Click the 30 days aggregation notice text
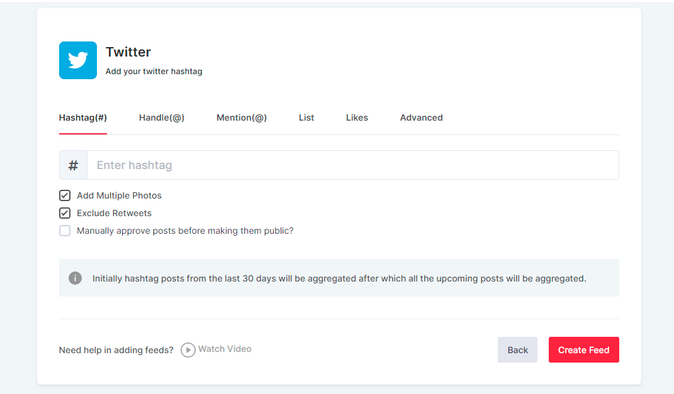 click(x=339, y=278)
